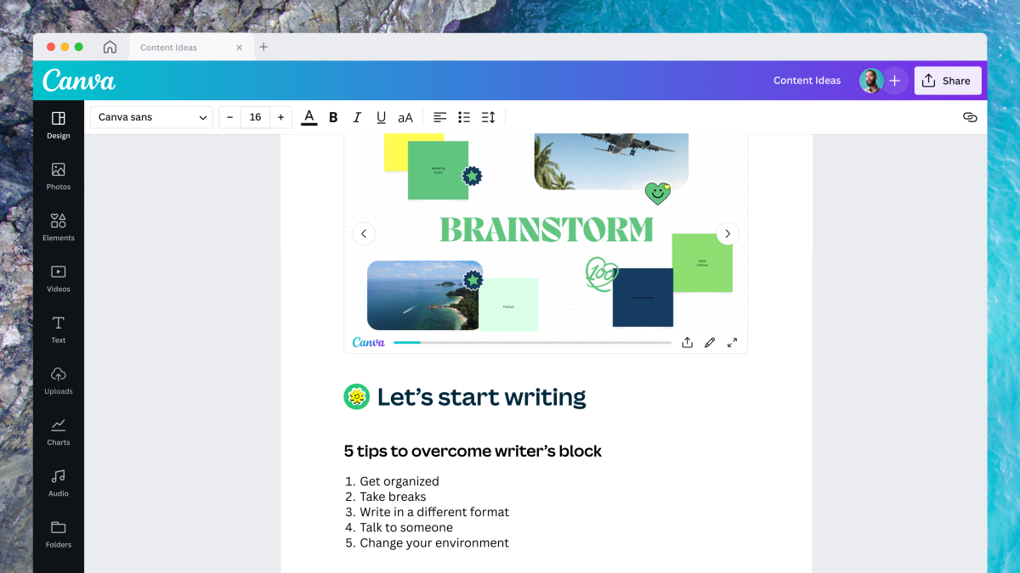1020x573 pixels.
Task: Toggle italic formatting
Action: [357, 117]
